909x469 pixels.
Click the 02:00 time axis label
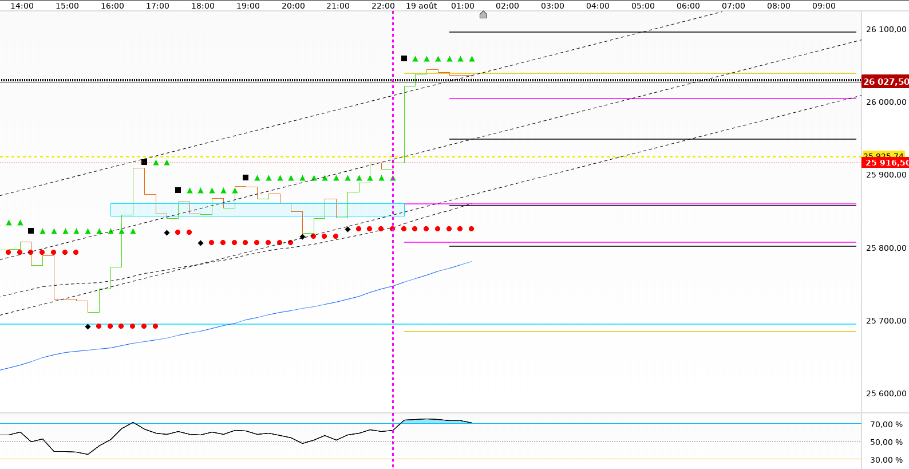coord(507,6)
